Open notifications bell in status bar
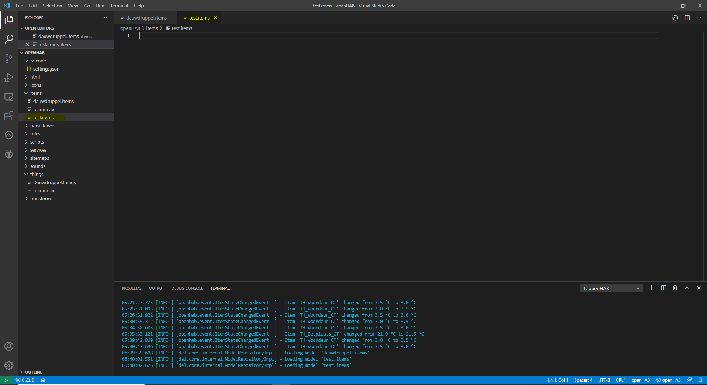 click(x=700, y=380)
